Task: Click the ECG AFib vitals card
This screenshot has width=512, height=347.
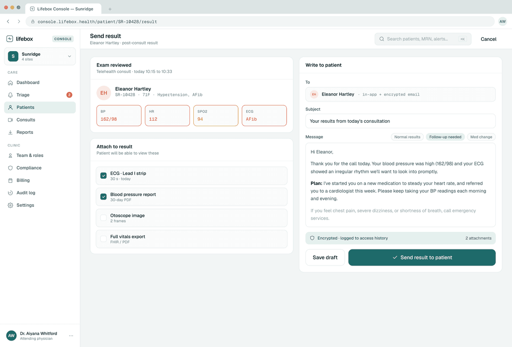Action: [264, 116]
